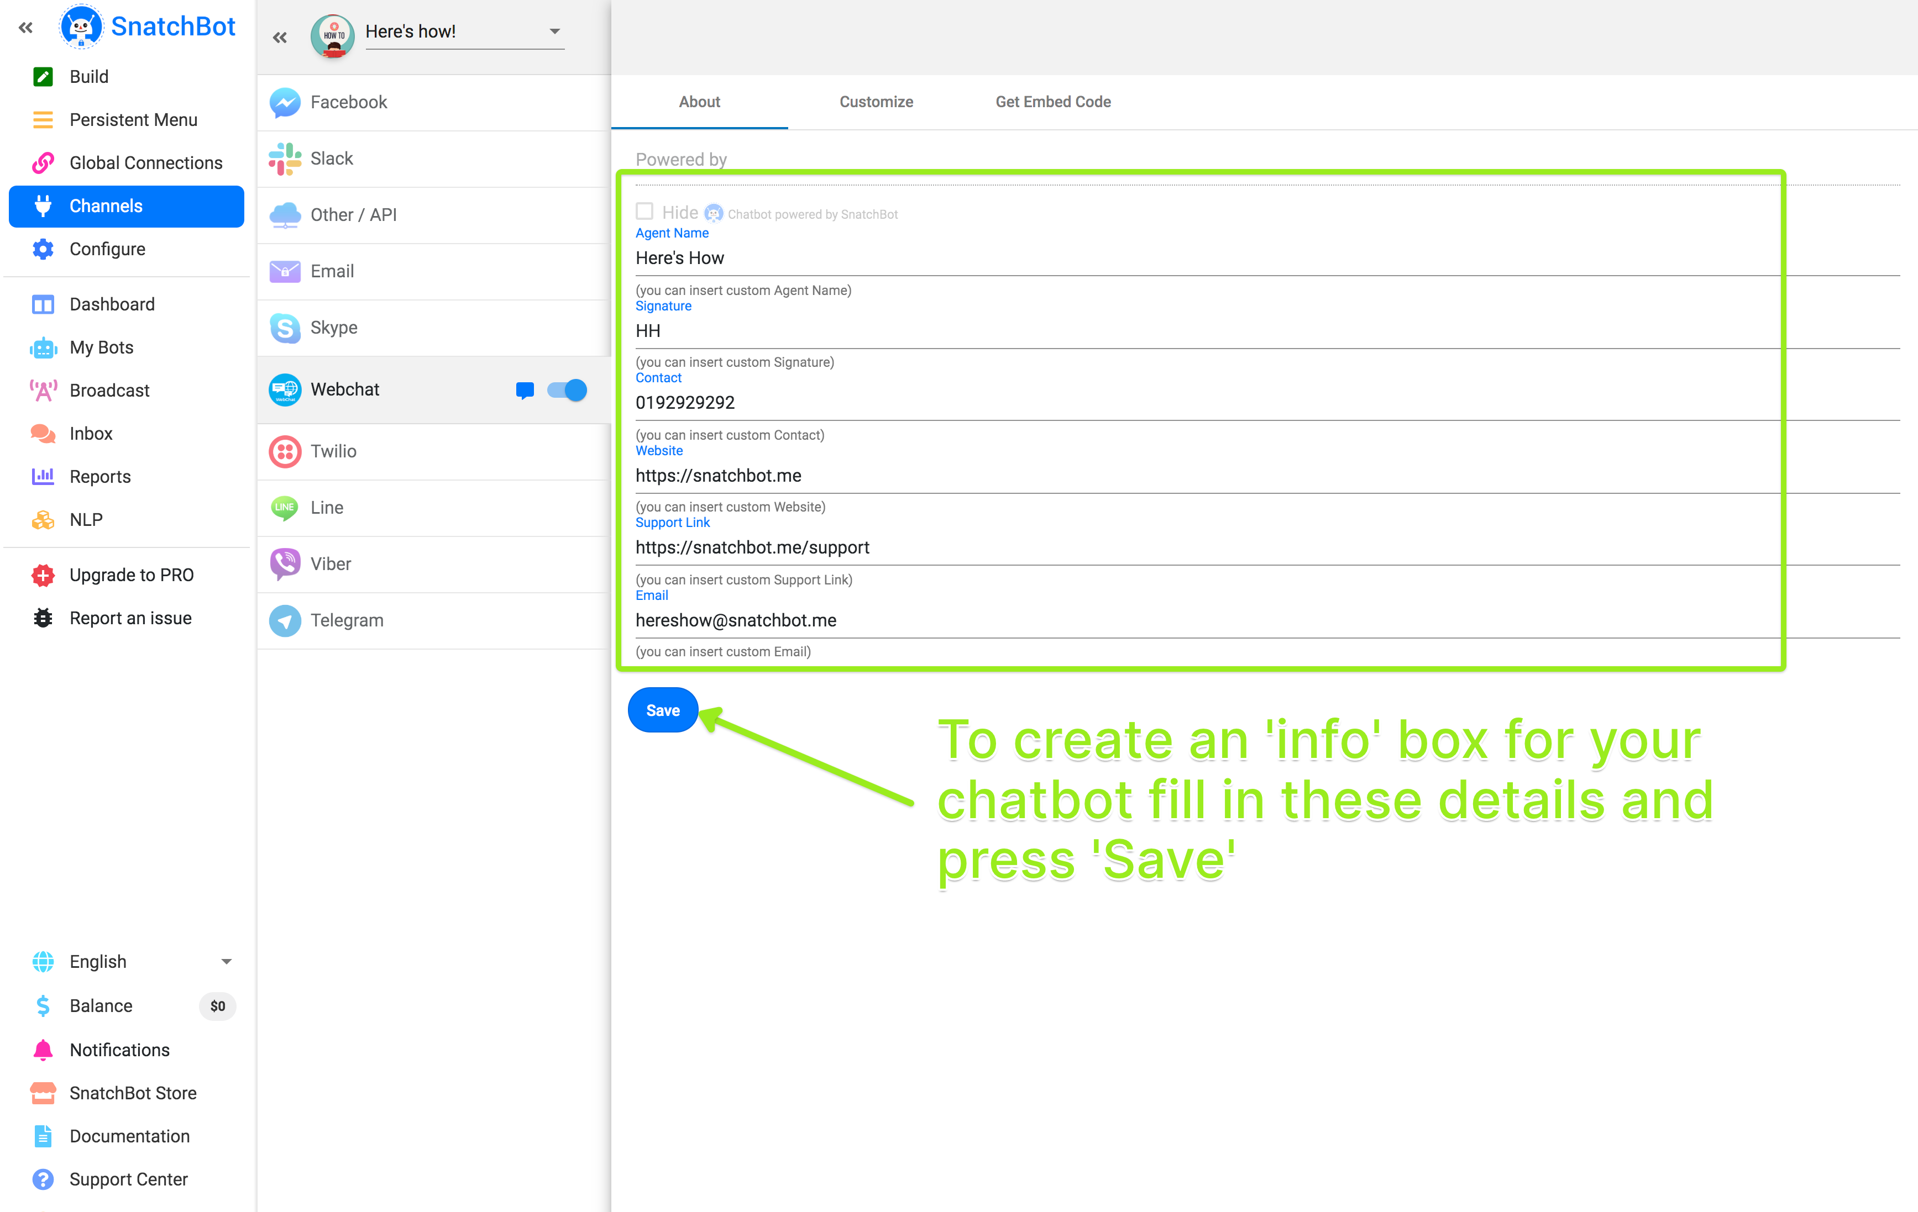Screen dimensions: 1918x1212
Task: Click the SnatchBot Store icon
Action: [x=43, y=1093]
